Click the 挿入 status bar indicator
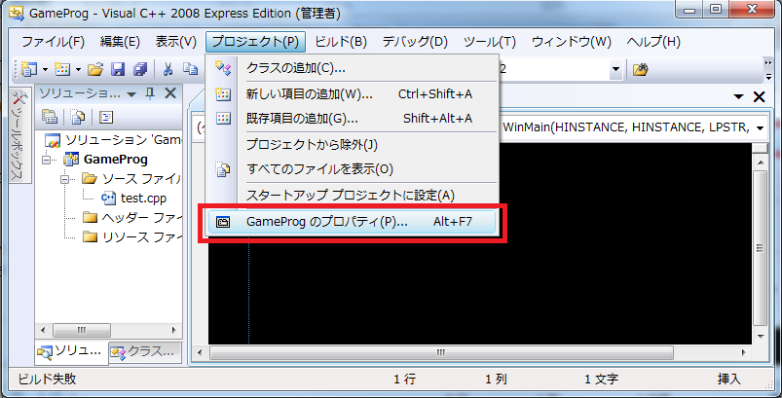 [729, 380]
